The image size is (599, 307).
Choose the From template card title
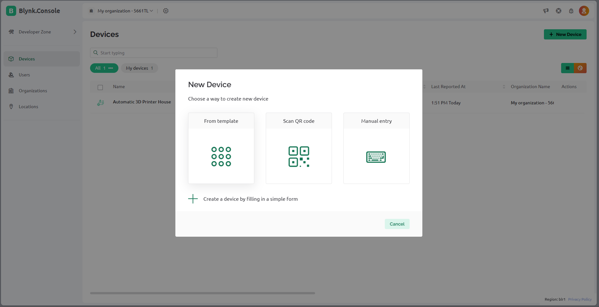221,121
